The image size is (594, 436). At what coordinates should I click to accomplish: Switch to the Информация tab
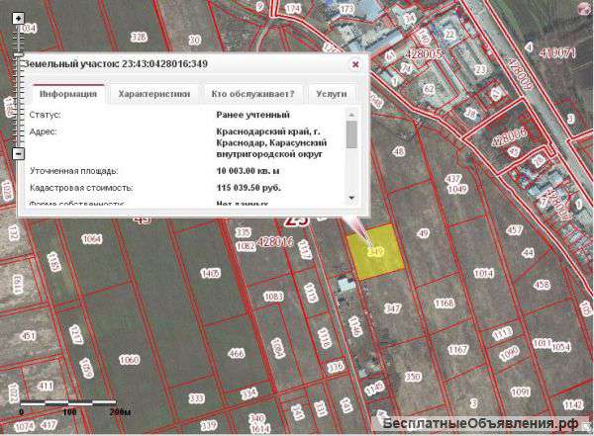(67, 94)
